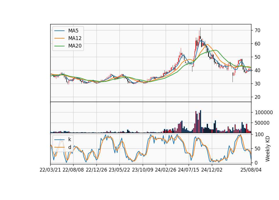Click the 100000 volume axis label
Viewport: 279px width, 200px height.
(264, 112)
